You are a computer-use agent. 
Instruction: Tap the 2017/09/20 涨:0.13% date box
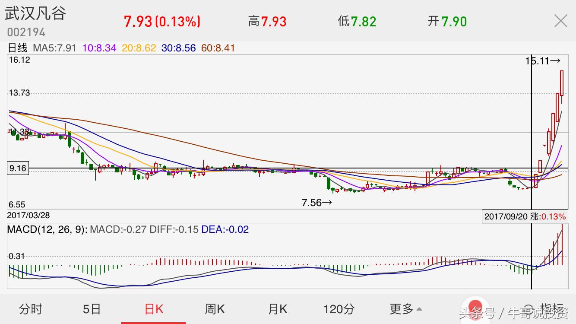pyautogui.click(x=525, y=216)
